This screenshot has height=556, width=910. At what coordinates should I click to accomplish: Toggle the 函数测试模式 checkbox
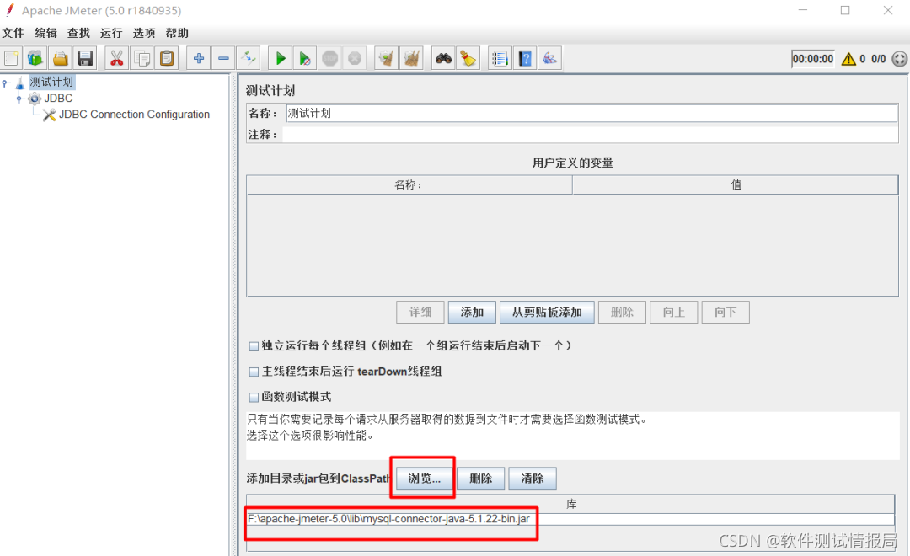click(254, 398)
